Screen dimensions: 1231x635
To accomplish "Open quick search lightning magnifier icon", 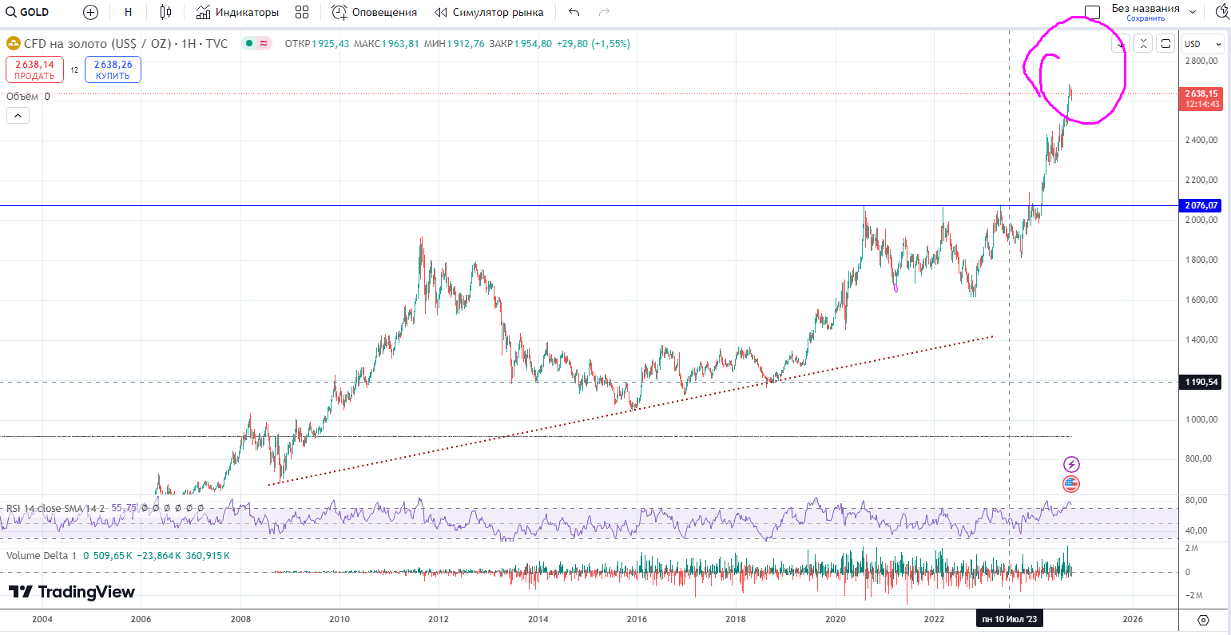I will click(1222, 12).
